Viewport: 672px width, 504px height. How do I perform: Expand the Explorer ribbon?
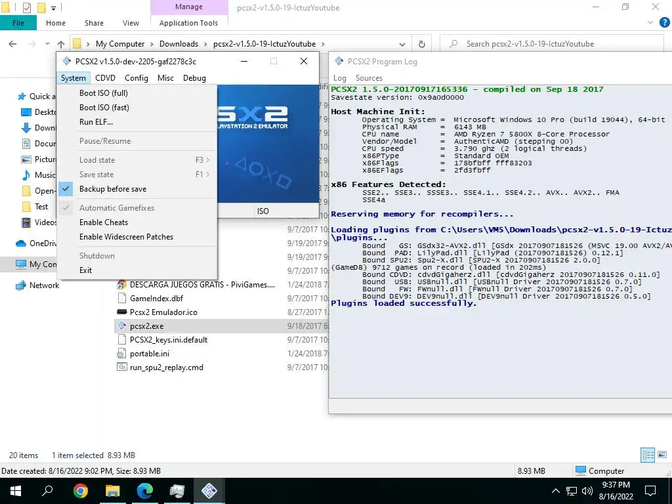(650, 23)
